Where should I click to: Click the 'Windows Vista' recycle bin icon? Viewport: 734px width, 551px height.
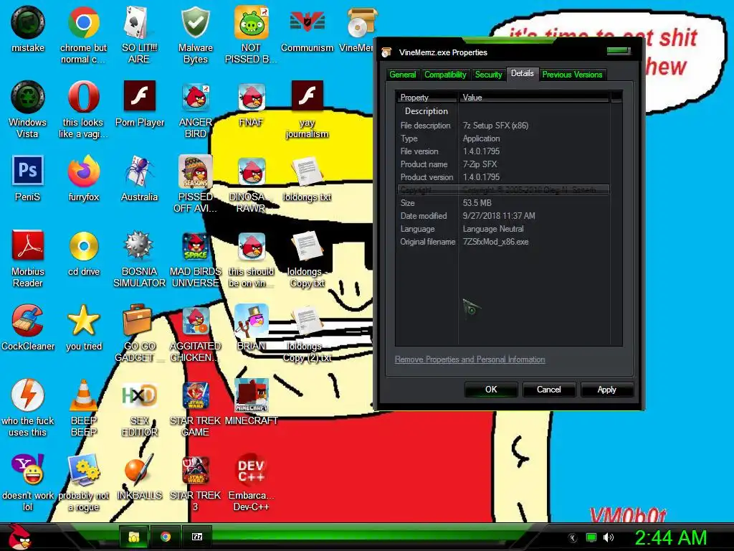click(x=28, y=110)
